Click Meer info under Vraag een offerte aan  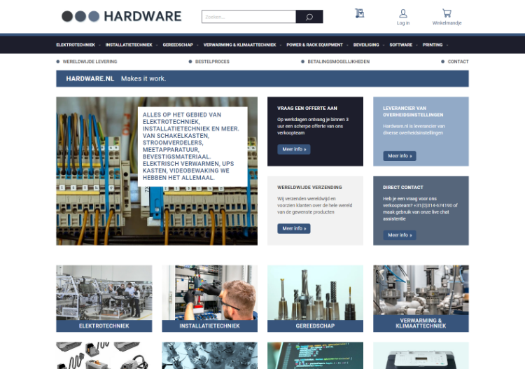(x=293, y=149)
